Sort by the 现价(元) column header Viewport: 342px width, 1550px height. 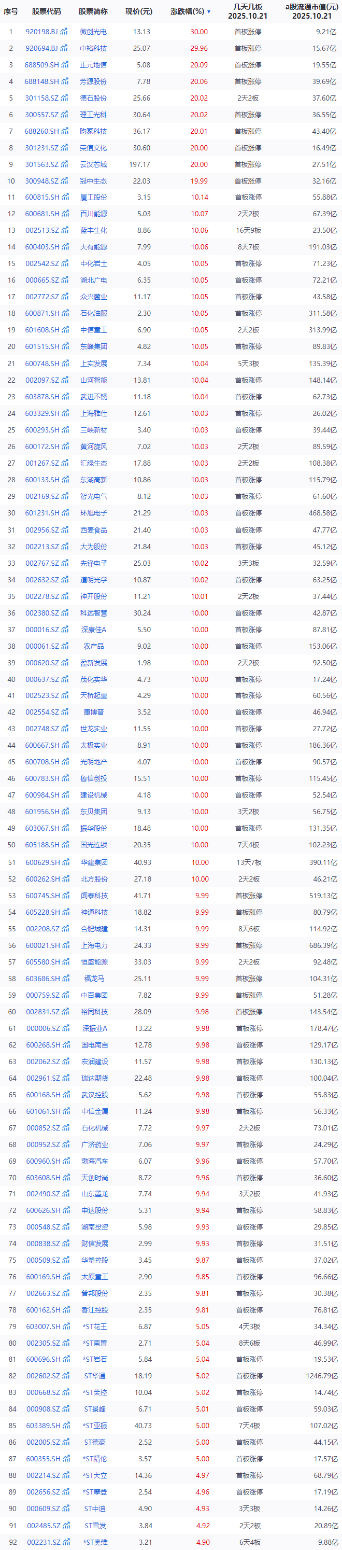point(139,11)
